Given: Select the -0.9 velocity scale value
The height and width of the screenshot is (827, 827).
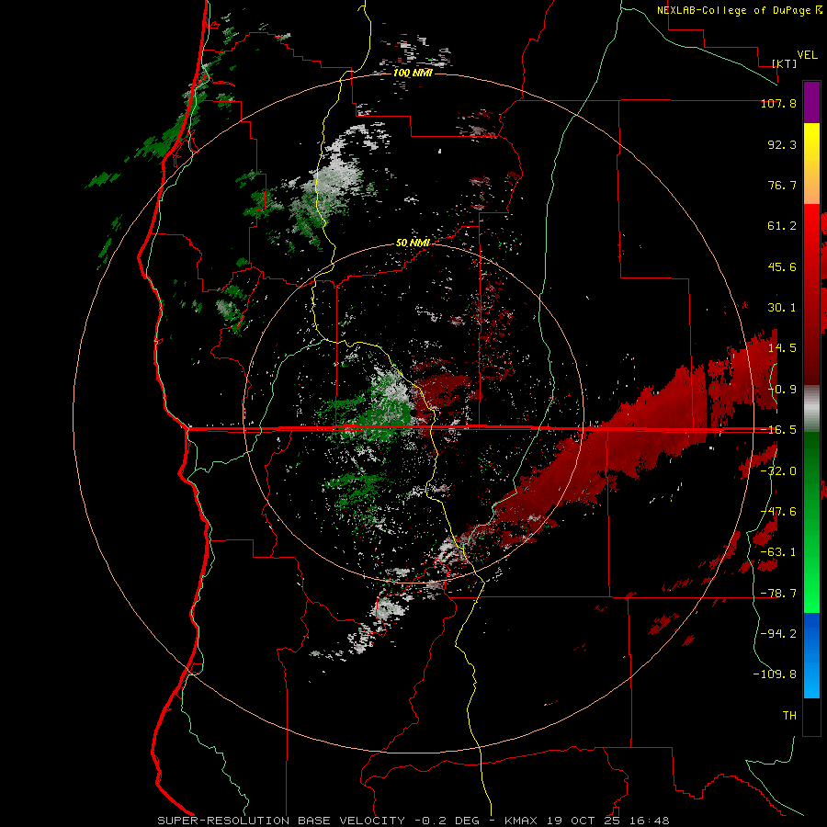Looking at the screenshot, I should coord(782,390).
